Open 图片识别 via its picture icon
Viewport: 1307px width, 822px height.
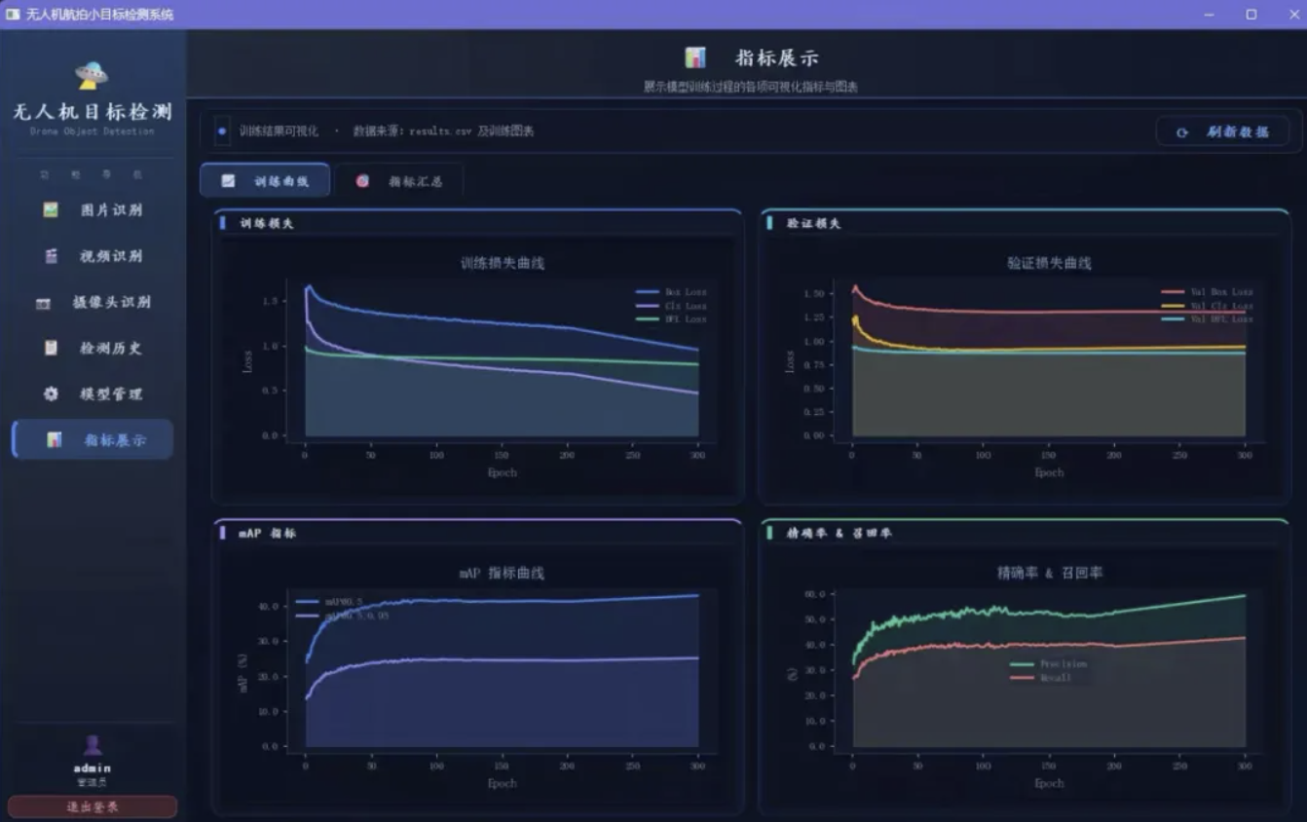pos(51,209)
